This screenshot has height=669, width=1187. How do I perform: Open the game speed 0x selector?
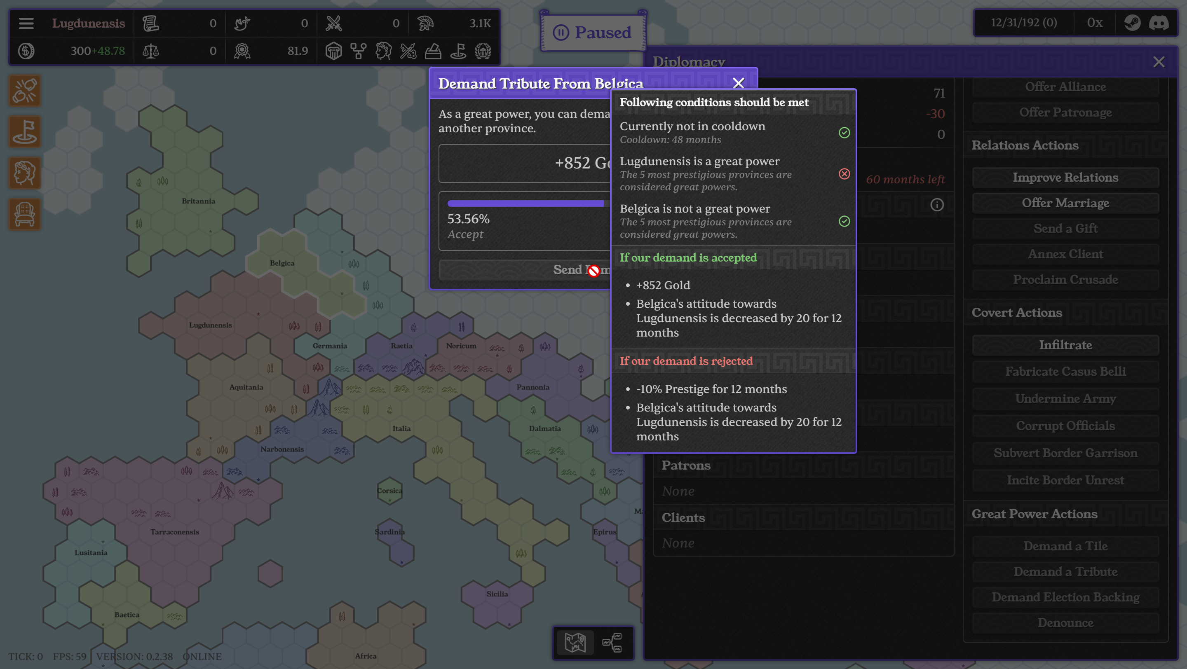[1094, 23]
